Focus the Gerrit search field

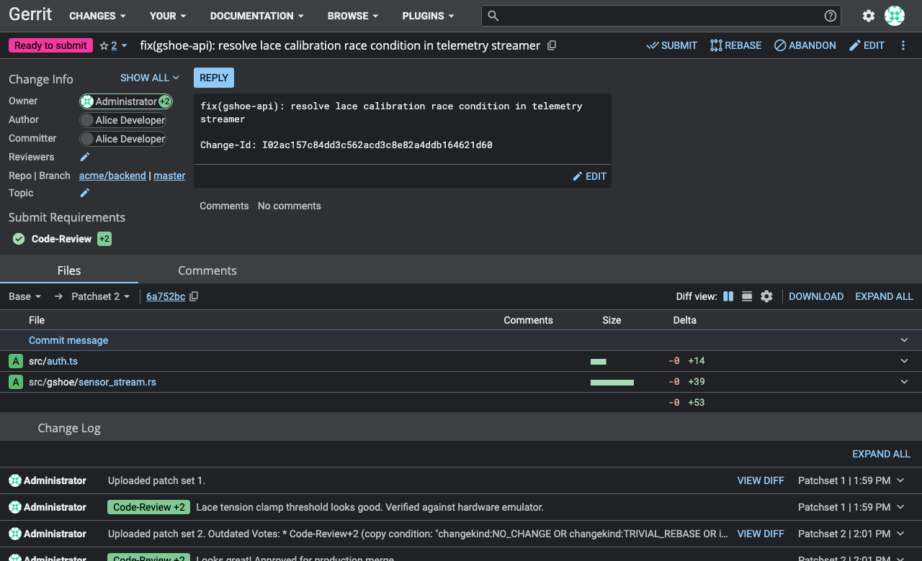[663, 16]
